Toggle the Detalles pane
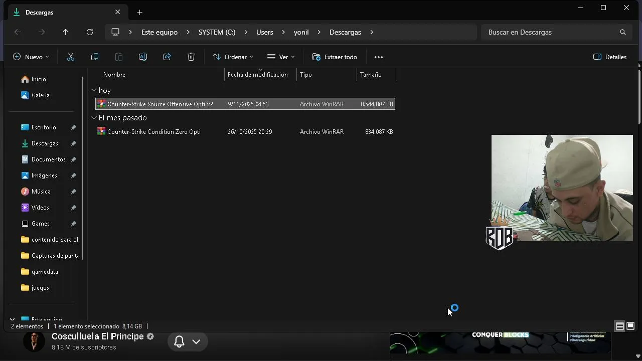 point(610,57)
